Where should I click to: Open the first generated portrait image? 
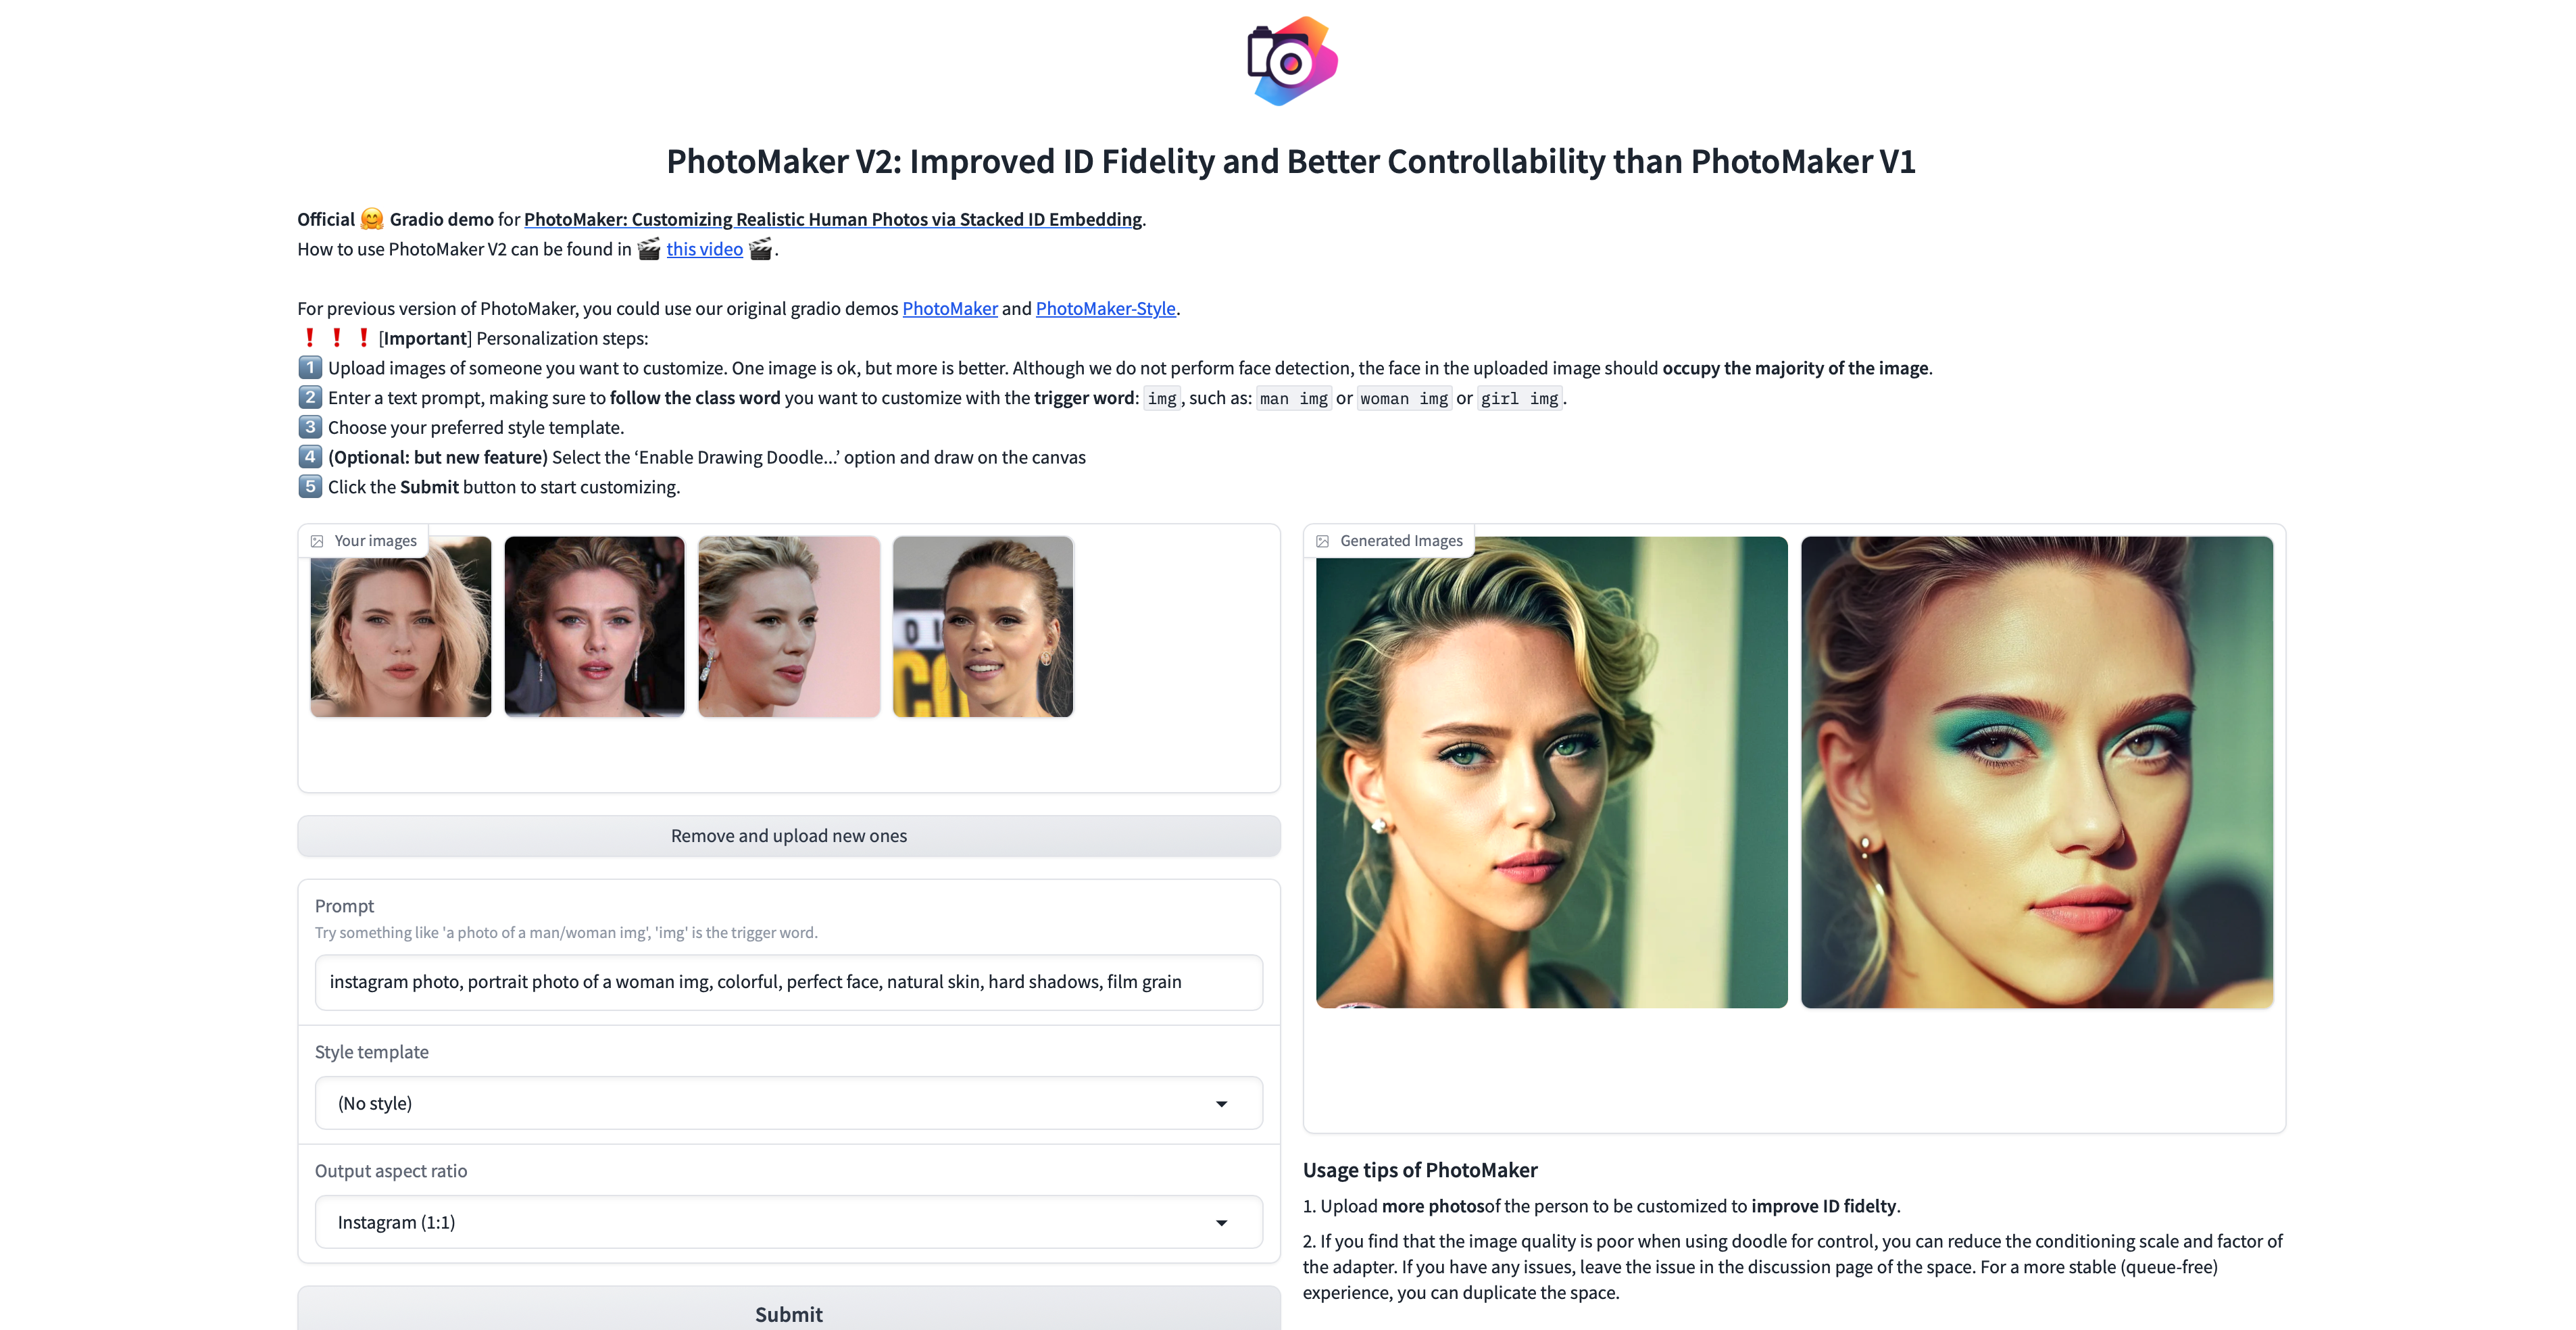click(1552, 772)
